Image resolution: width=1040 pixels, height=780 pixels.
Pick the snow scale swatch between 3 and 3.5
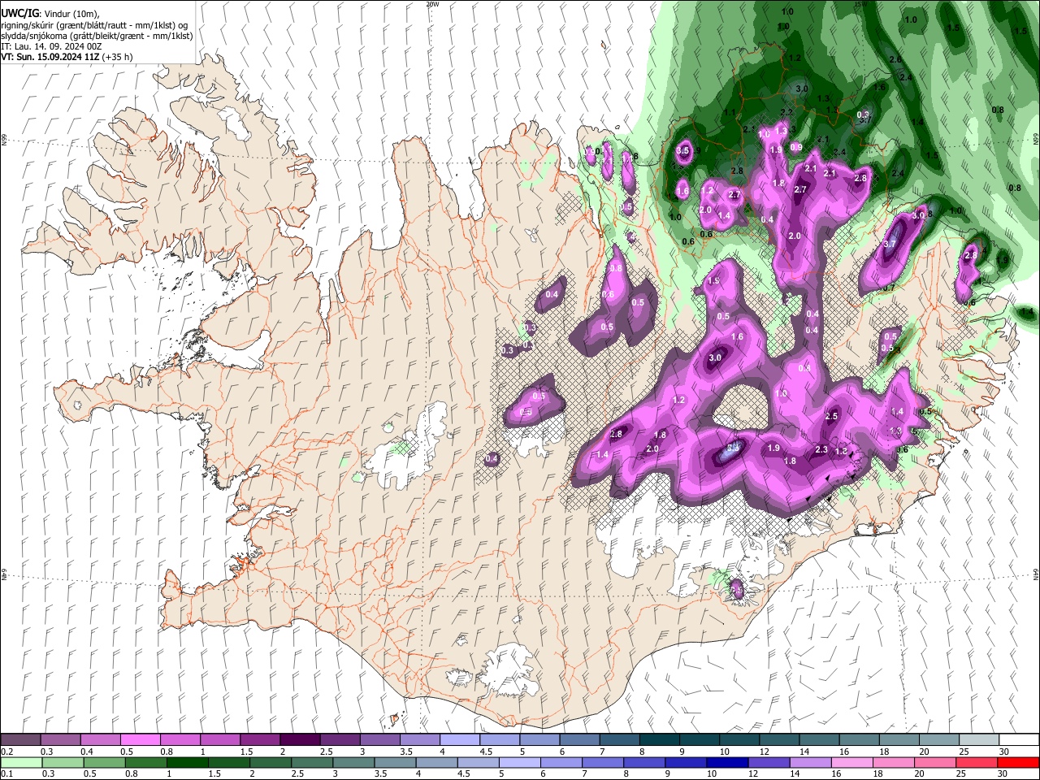tap(379, 740)
